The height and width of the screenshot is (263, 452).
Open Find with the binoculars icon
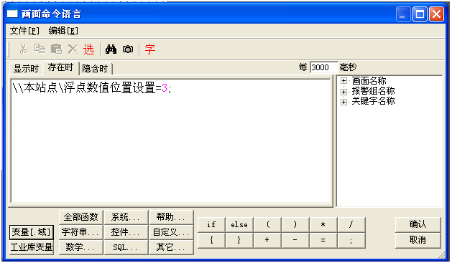tap(111, 49)
